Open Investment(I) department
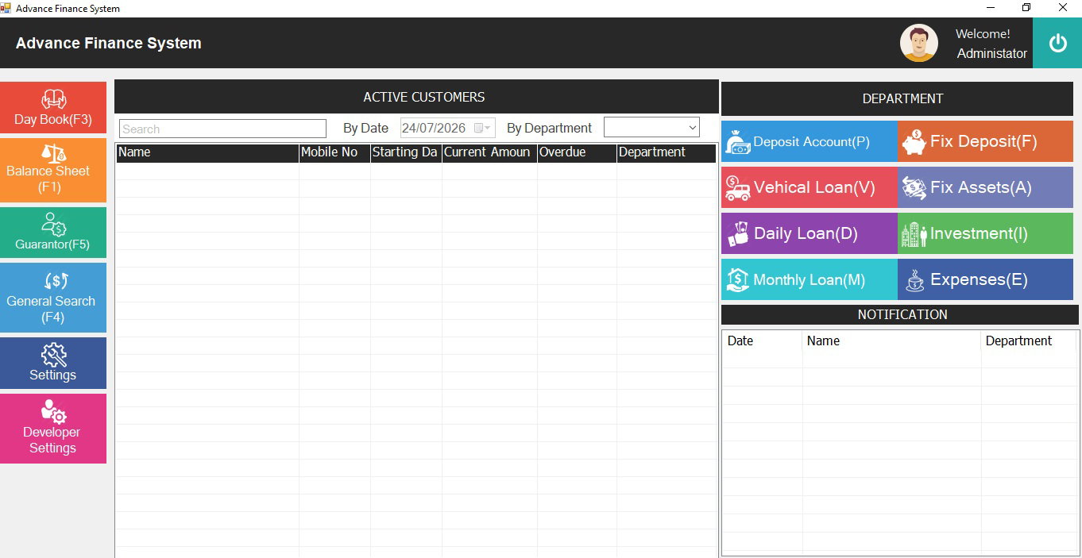This screenshot has width=1082, height=558. 985,234
